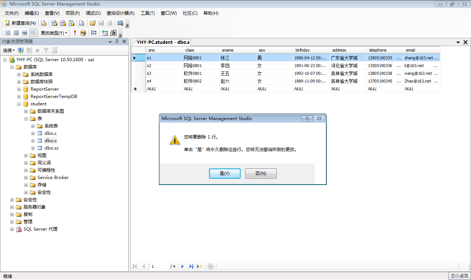Open the Change Type (更改类型) dropdown
The height and width of the screenshot is (280, 471).
[54, 33]
